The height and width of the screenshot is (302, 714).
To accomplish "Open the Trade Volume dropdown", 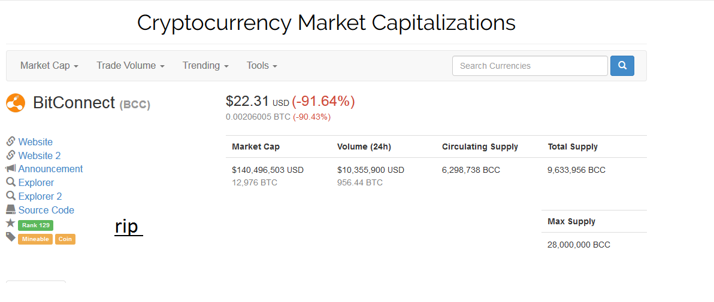I will click(130, 66).
